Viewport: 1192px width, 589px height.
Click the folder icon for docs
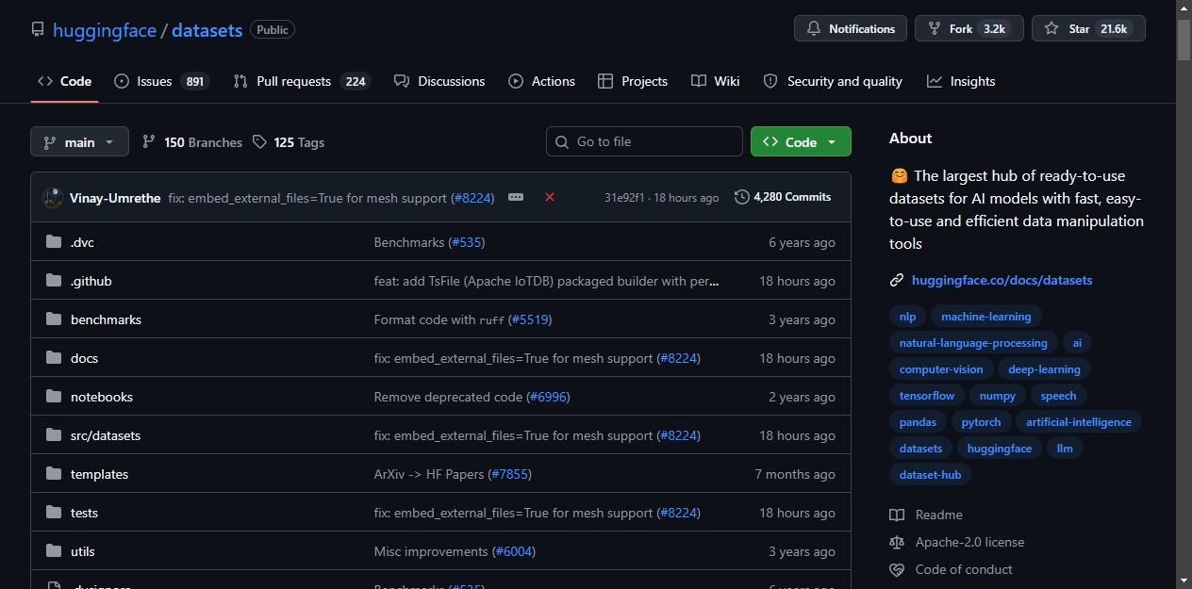pyautogui.click(x=54, y=358)
